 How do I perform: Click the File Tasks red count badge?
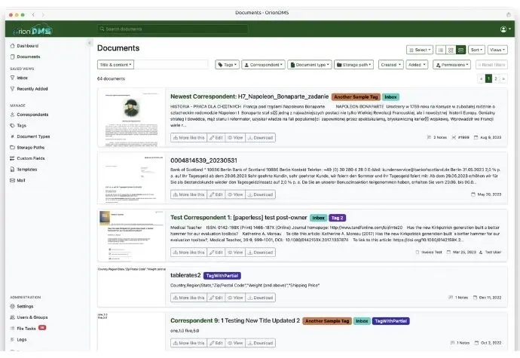(x=42, y=328)
